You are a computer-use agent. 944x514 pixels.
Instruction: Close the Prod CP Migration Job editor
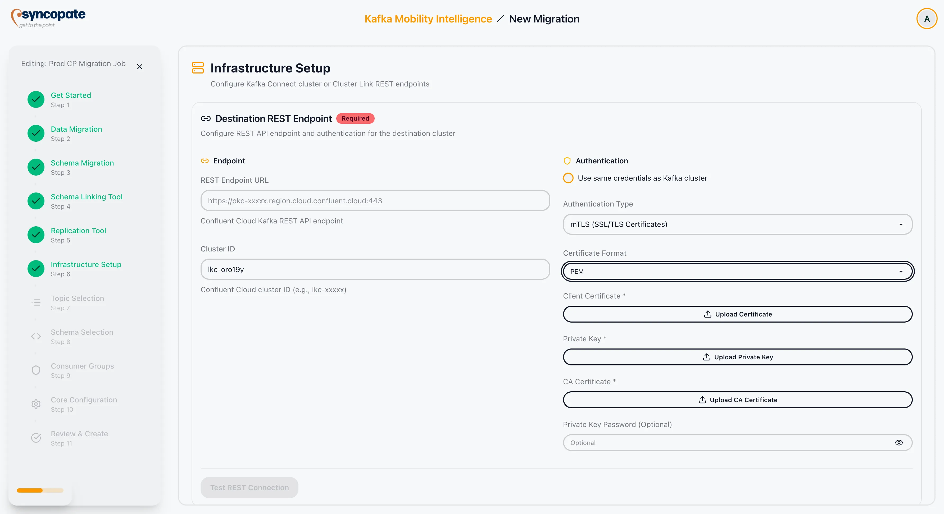[140, 67]
